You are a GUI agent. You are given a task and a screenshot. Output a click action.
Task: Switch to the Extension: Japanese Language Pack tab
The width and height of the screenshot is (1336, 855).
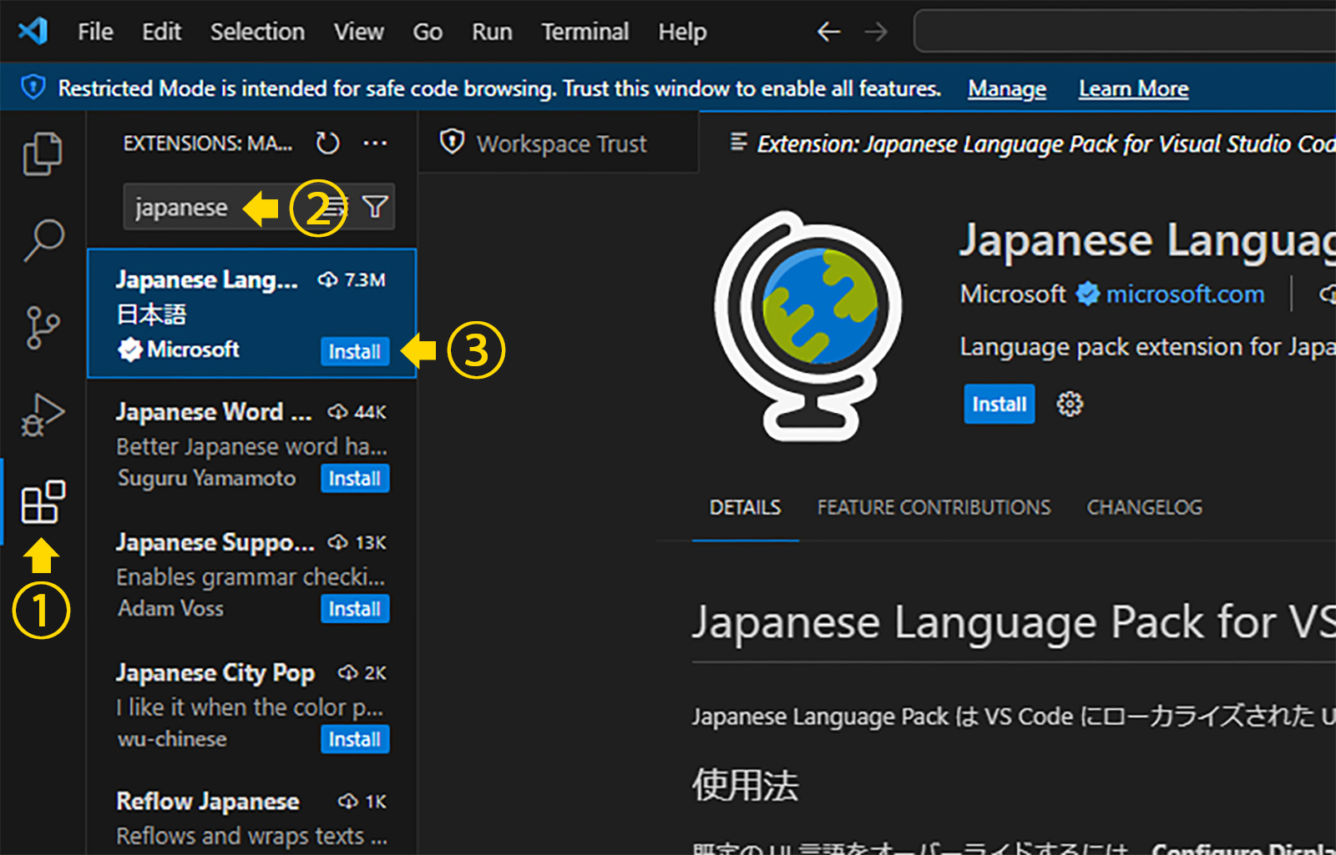point(1018,143)
